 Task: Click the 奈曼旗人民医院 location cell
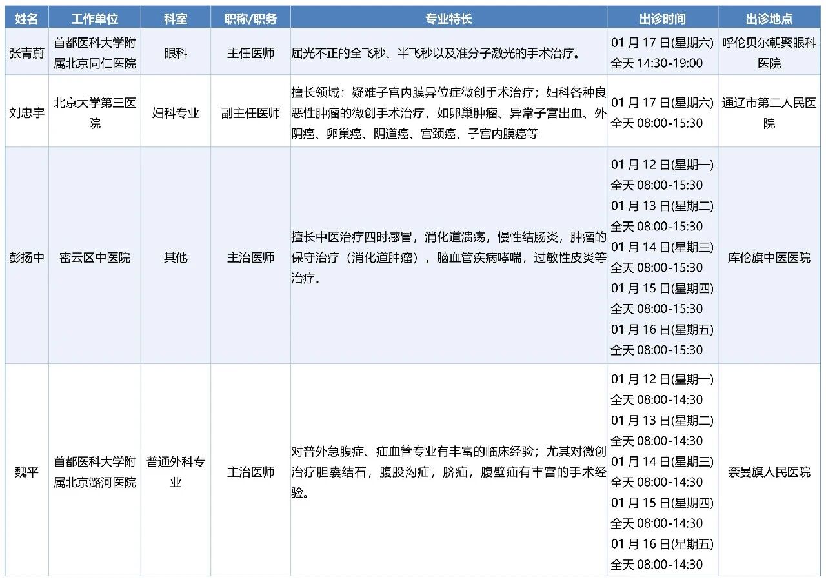point(769,472)
